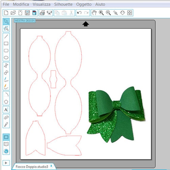Open a file with the folder icon
Image resolution: width=170 pixels, height=170 pixels.
pos(13,13)
